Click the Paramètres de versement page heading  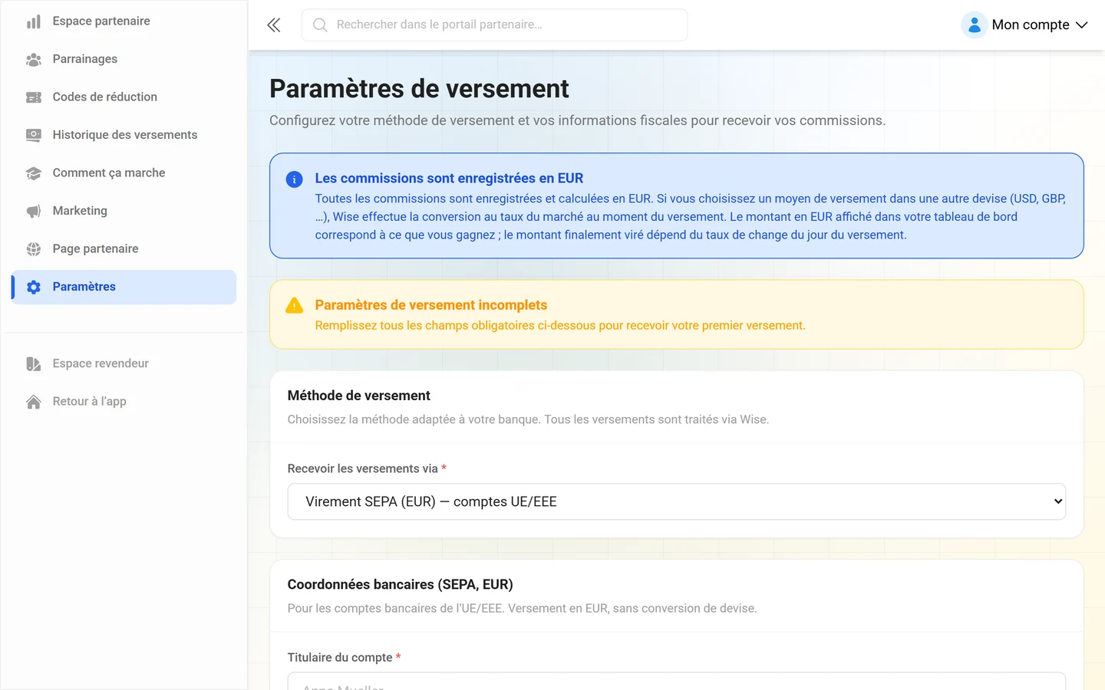[x=419, y=89]
